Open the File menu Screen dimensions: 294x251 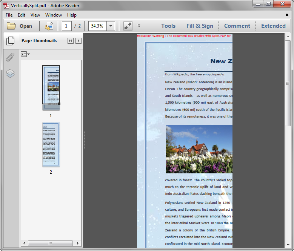click(9, 15)
